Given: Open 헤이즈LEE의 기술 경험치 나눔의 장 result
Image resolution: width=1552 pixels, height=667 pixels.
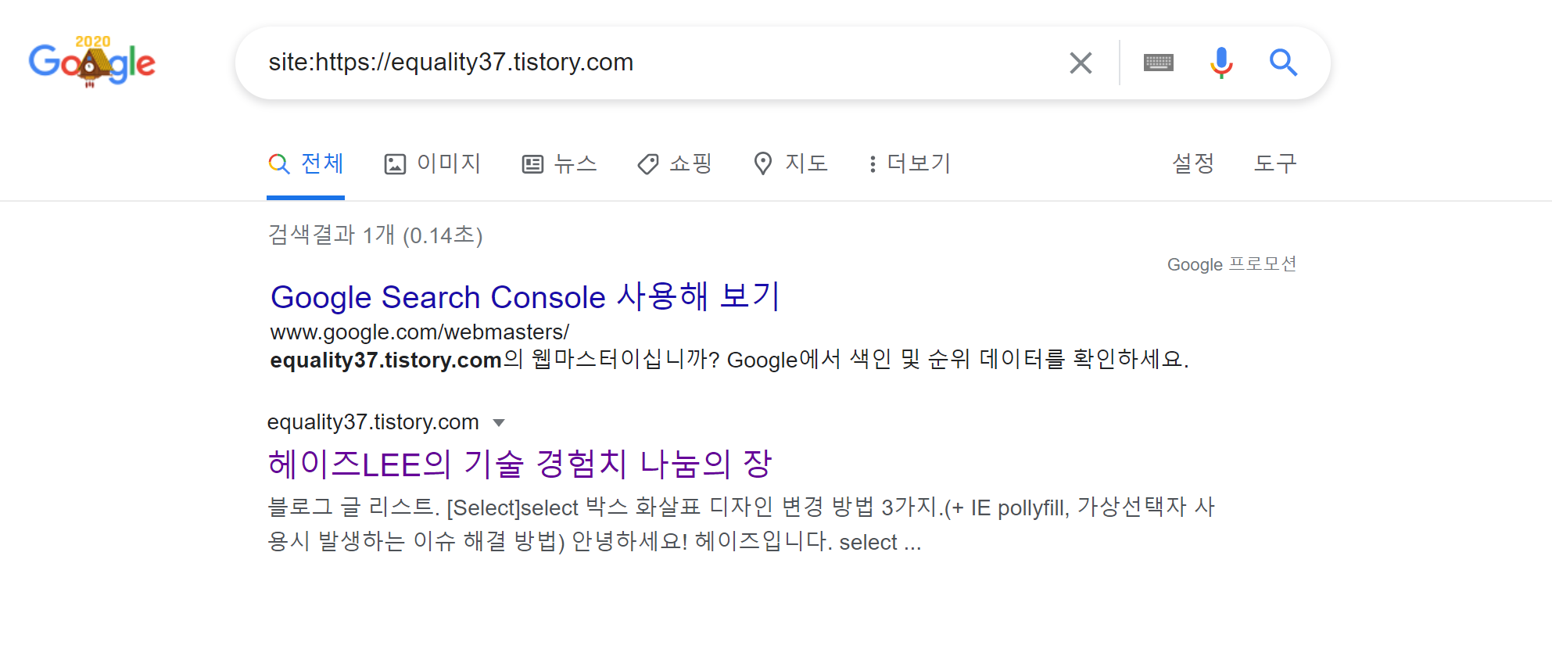Looking at the screenshot, I should point(520,464).
